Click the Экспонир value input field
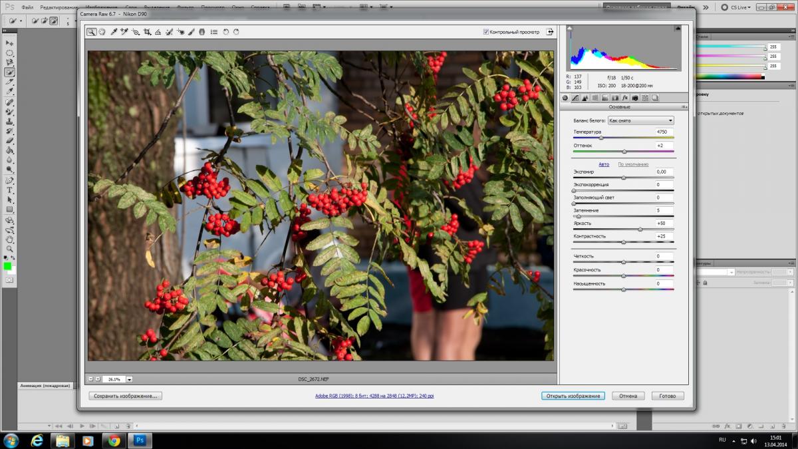Screen dimensions: 798x449 tap(664, 172)
